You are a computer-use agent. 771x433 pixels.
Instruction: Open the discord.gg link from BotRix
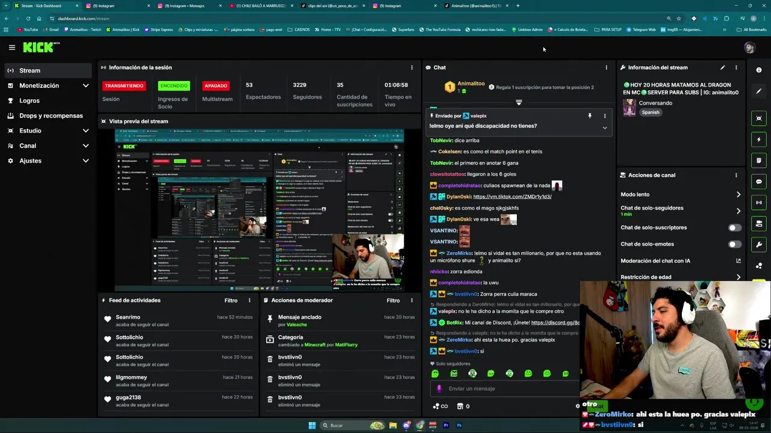click(555, 322)
